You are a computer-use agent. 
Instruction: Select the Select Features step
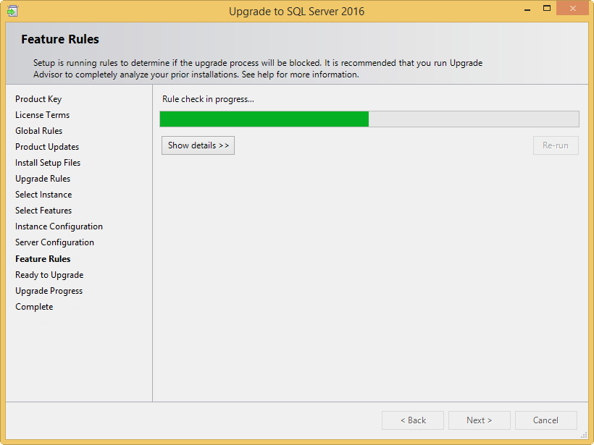[x=43, y=211]
